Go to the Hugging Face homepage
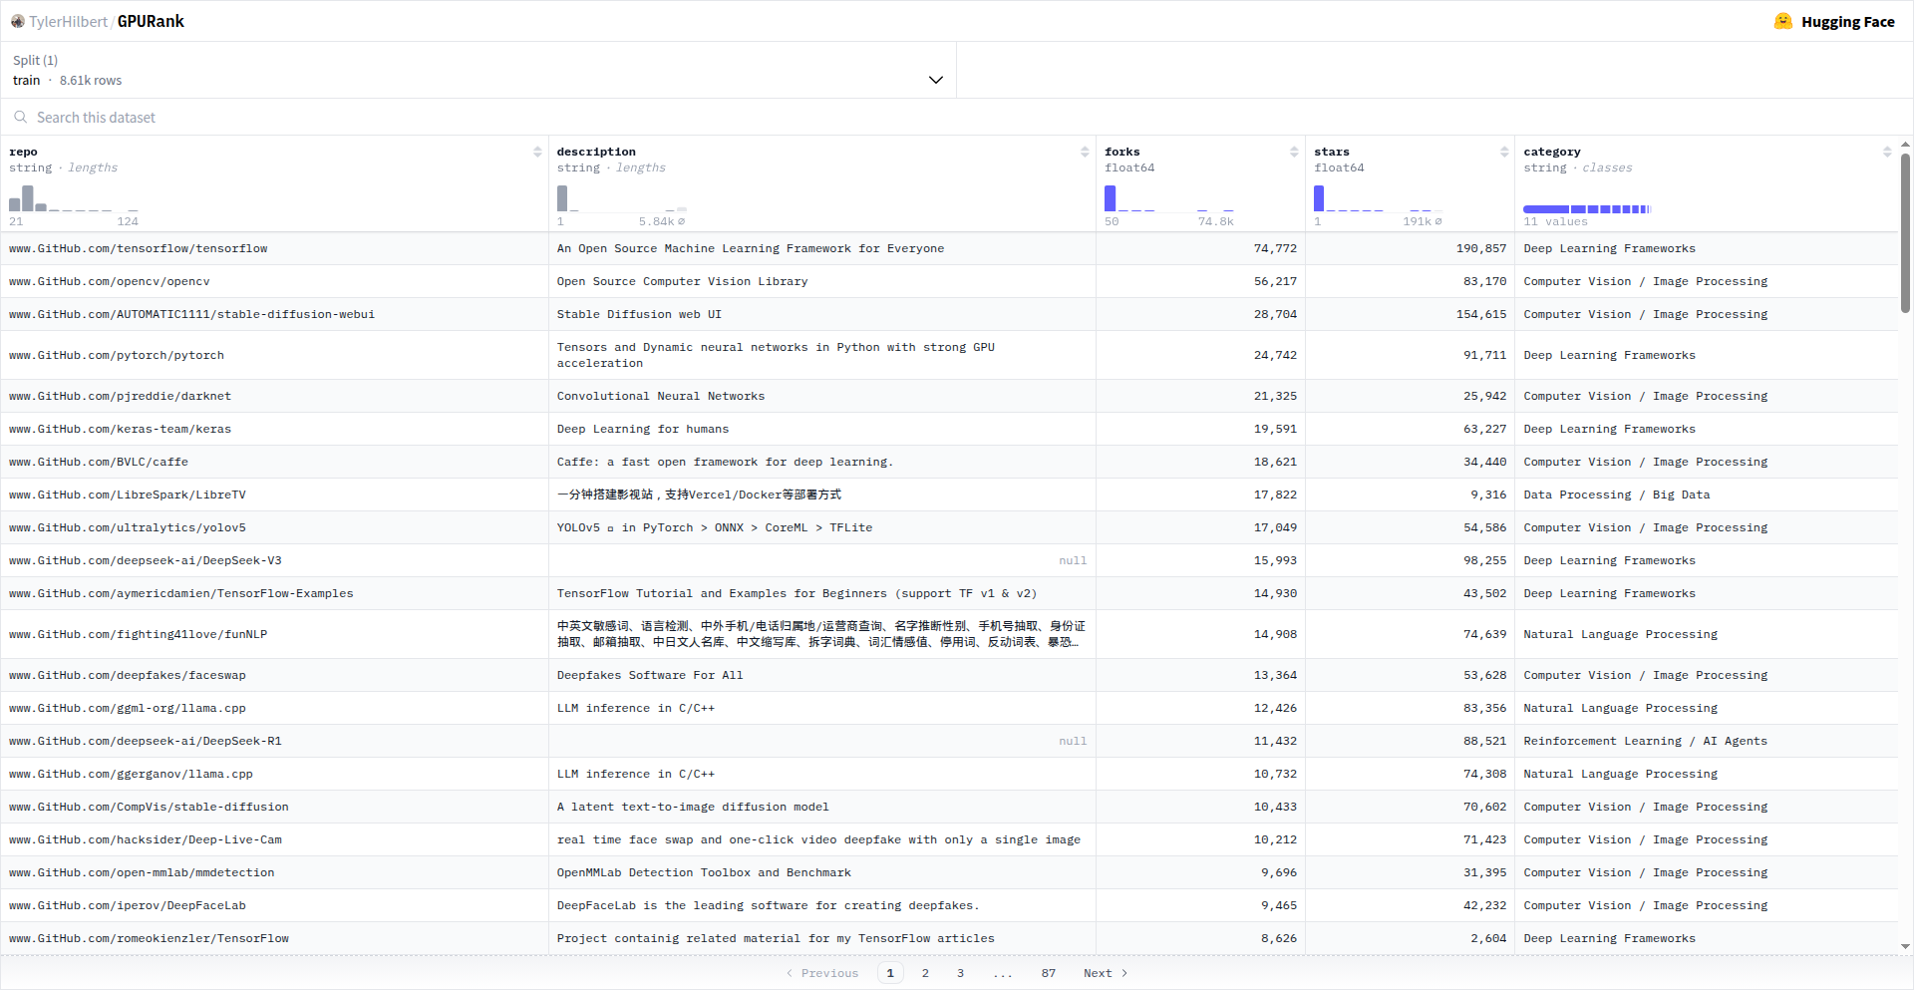Image resolution: width=1914 pixels, height=990 pixels. click(1834, 21)
